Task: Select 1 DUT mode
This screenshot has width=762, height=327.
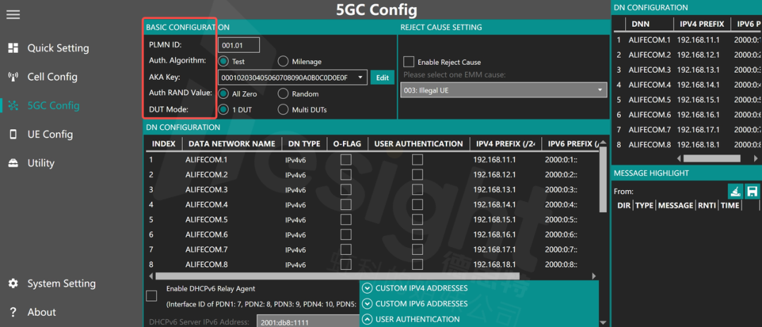Action: coord(224,109)
